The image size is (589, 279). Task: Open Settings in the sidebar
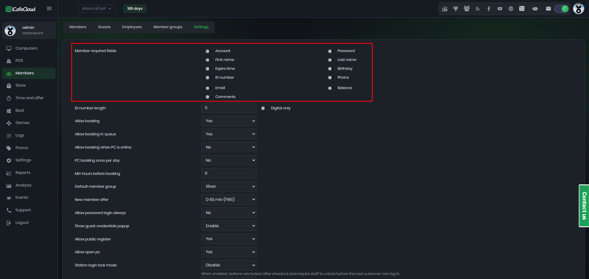pyautogui.click(x=29, y=160)
